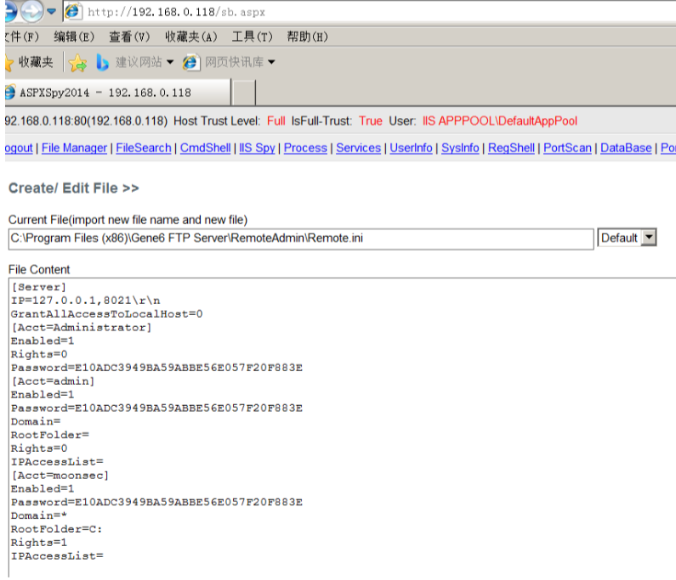
Task: Click the 网页快讯库 IE icon
Action: click(x=191, y=63)
